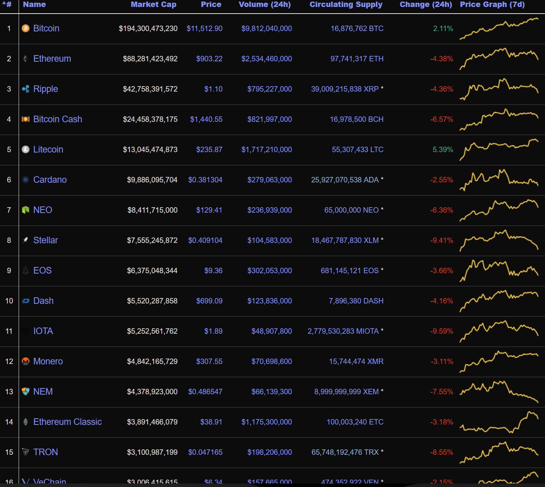
Task: Click TRON's circulating supply 65,748,192,476 TRX
Action: click(x=345, y=452)
